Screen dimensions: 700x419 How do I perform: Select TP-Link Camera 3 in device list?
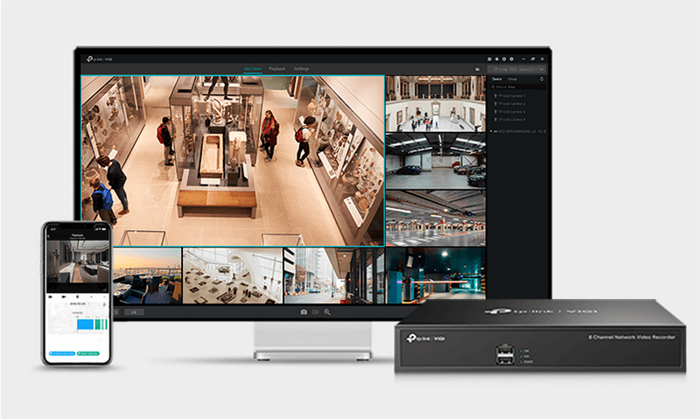click(x=511, y=112)
